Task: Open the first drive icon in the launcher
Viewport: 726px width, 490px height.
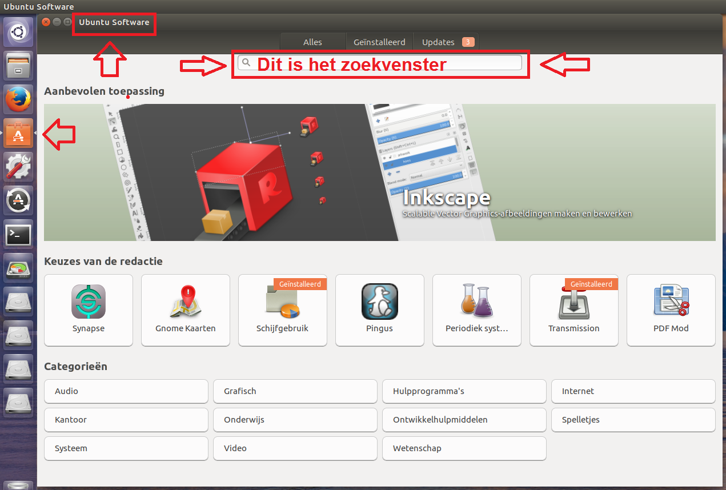Action: click(x=18, y=302)
